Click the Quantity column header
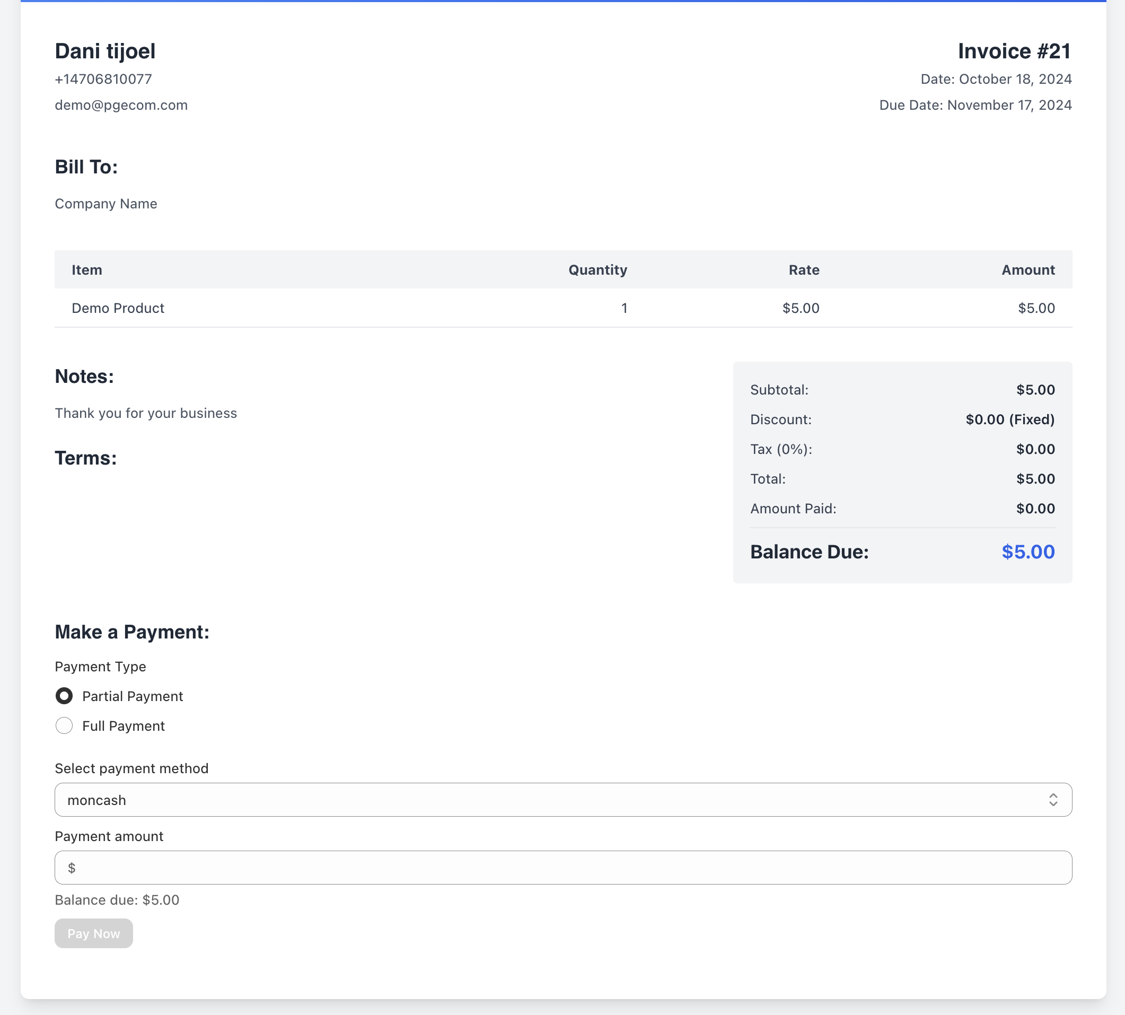Viewport: 1125px width, 1015px height. pyautogui.click(x=597, y=270)
